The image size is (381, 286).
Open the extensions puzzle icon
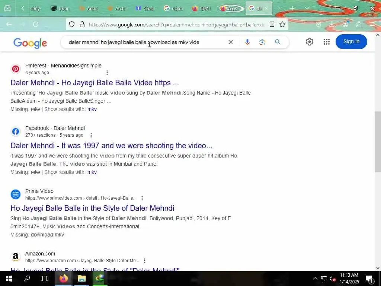tap(359, 24)
